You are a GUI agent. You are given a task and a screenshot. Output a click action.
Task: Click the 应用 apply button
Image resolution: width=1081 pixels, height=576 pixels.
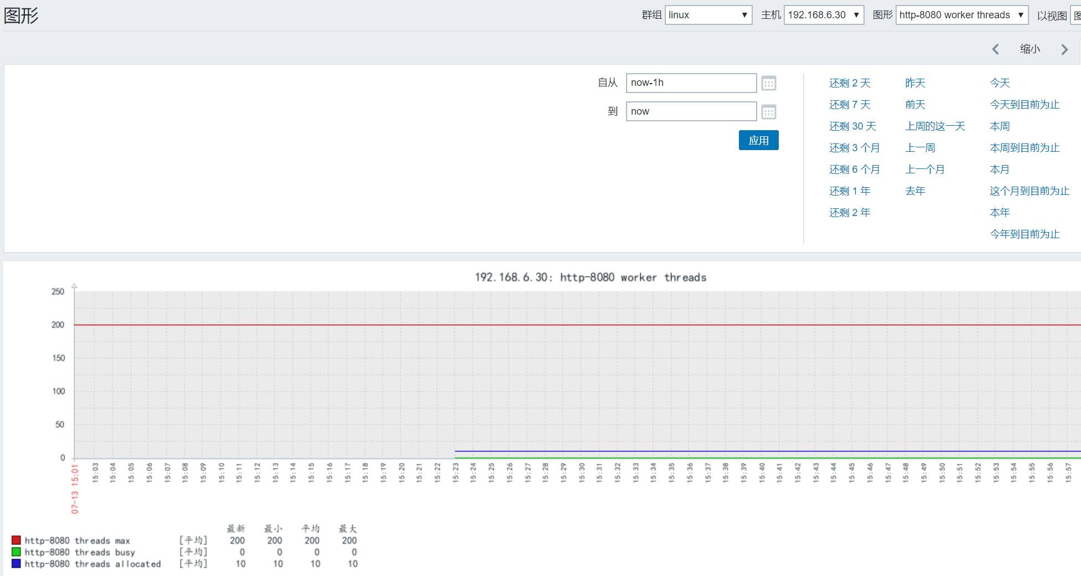pyautogui.click(x=758, y=140)
